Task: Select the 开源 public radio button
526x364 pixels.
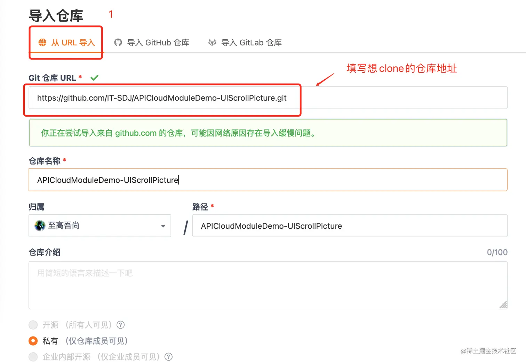Action: [x=33, y=325]
